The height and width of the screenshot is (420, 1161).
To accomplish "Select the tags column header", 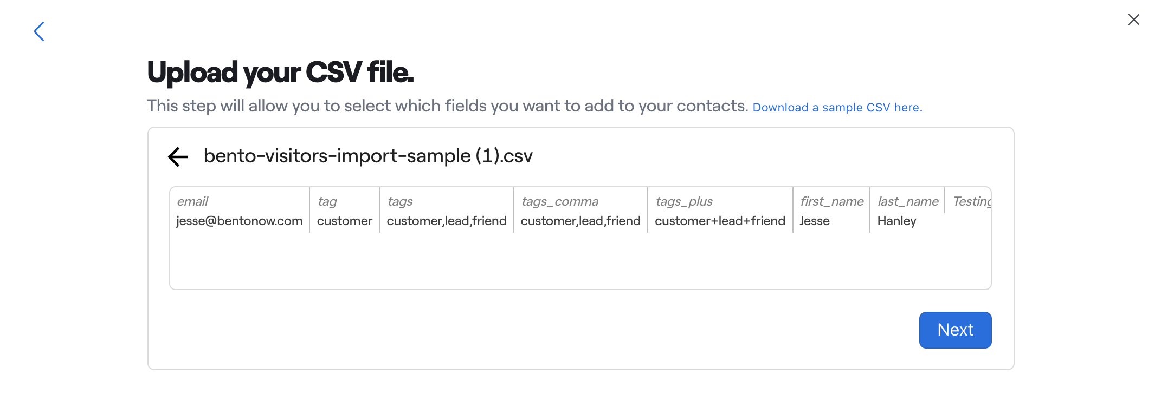I will [400, 201].
